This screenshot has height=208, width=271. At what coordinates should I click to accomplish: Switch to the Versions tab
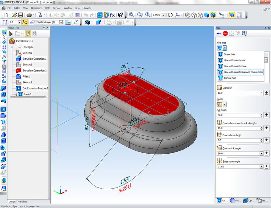pos(22,201)
